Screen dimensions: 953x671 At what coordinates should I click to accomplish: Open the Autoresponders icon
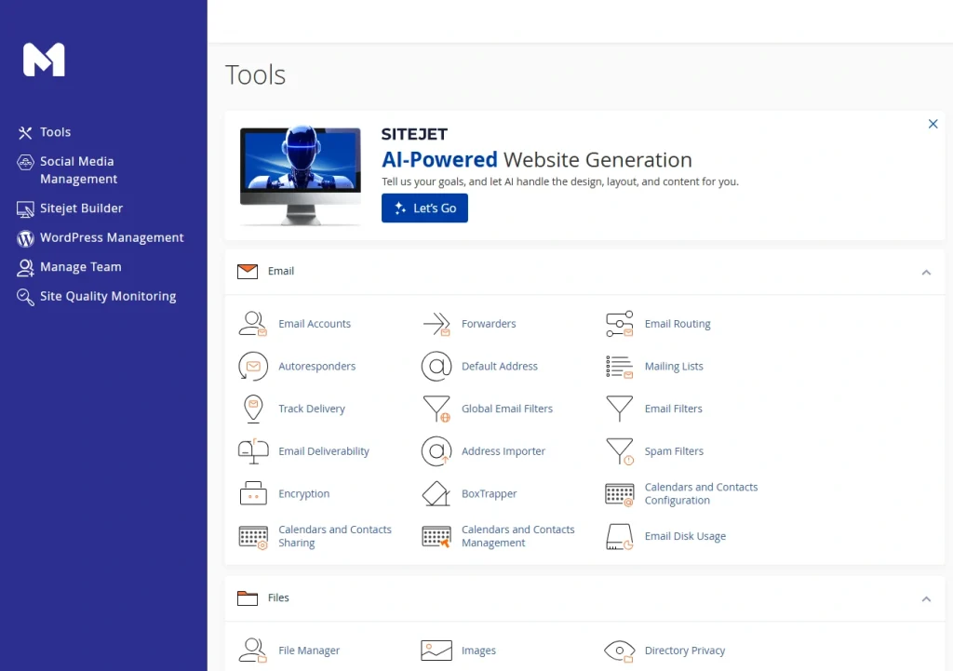pos(253,367)
